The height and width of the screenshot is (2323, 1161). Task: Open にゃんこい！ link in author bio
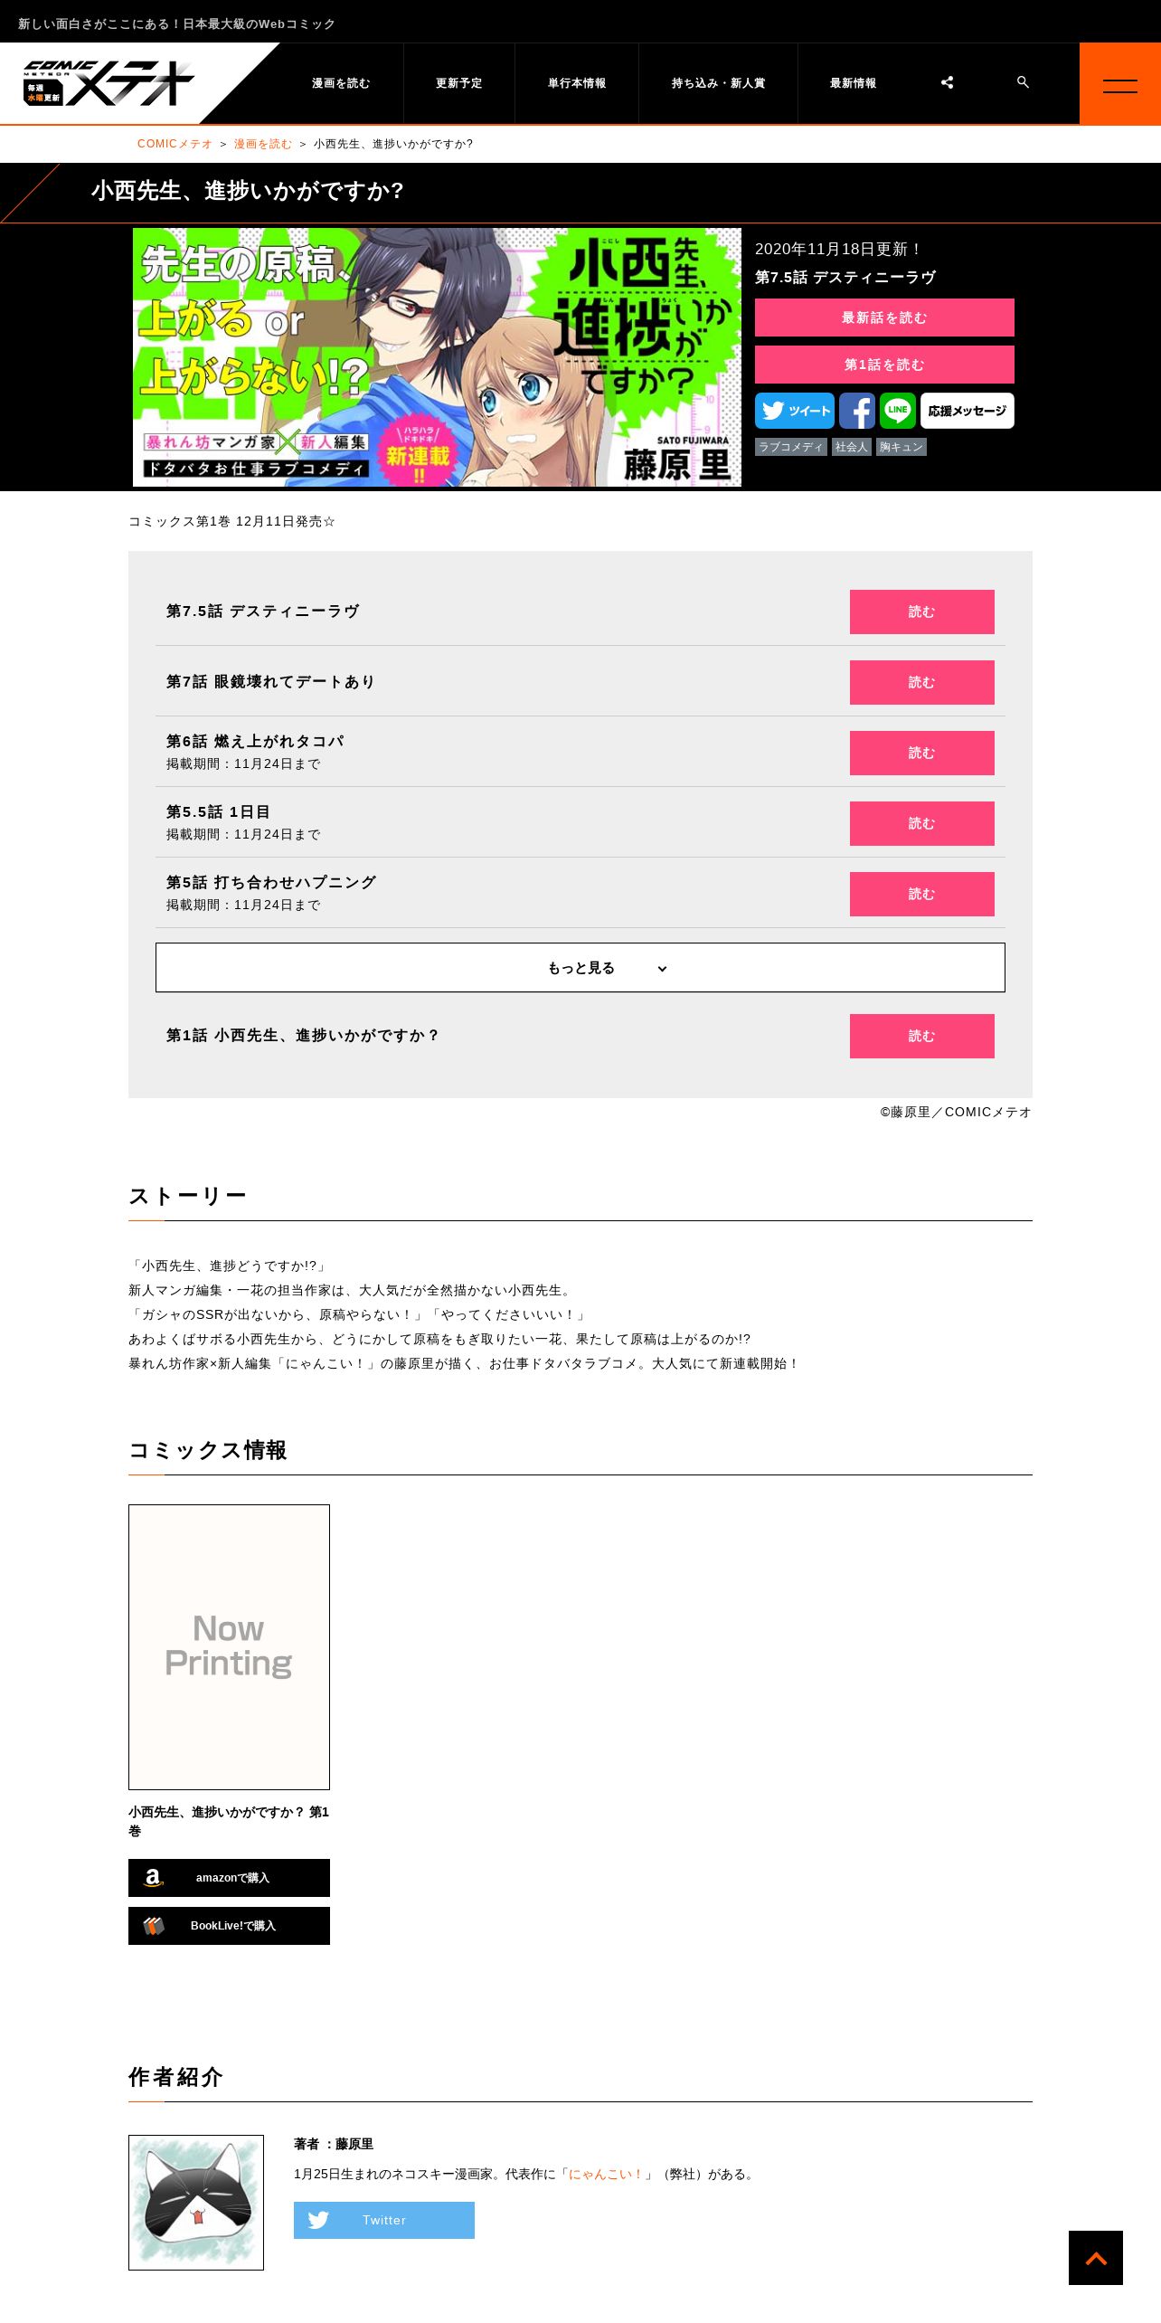[606, 2174]
